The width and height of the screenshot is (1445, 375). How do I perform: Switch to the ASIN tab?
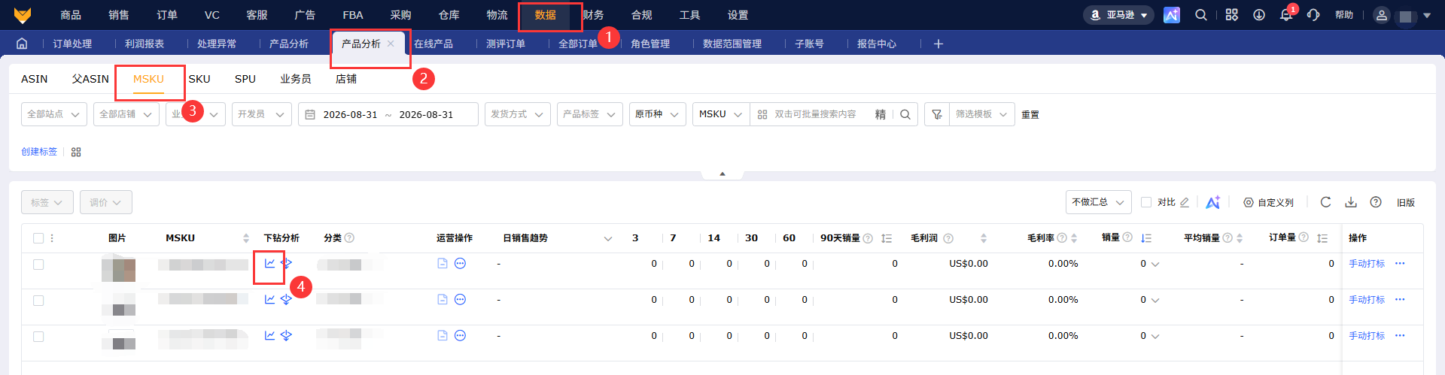coord(35,79)
